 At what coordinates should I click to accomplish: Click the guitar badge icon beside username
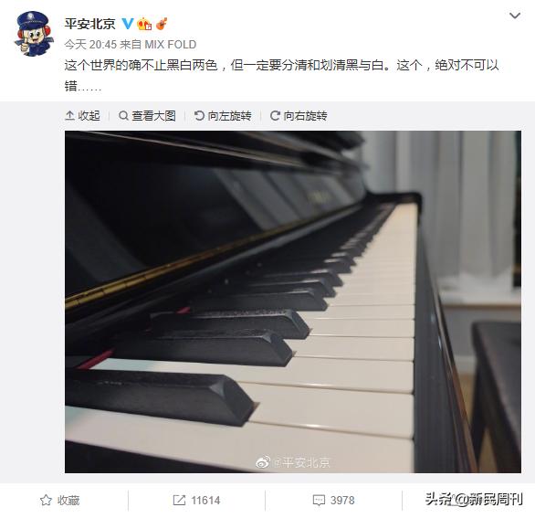162,24
